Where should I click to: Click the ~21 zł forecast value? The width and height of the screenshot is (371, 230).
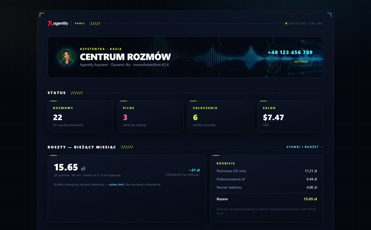pos(194,170)
